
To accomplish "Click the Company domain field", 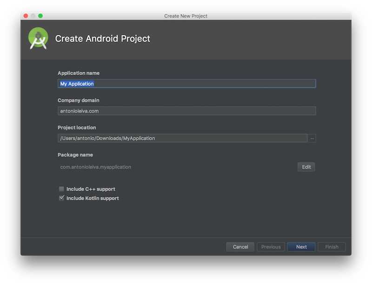I will pos(187,111).
